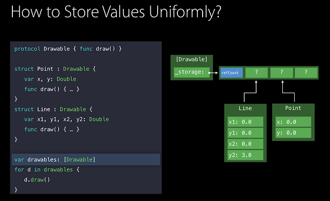Select the 'y2: 3.0' field
Viewport: 330px width, 201px height.
point(245,155)
